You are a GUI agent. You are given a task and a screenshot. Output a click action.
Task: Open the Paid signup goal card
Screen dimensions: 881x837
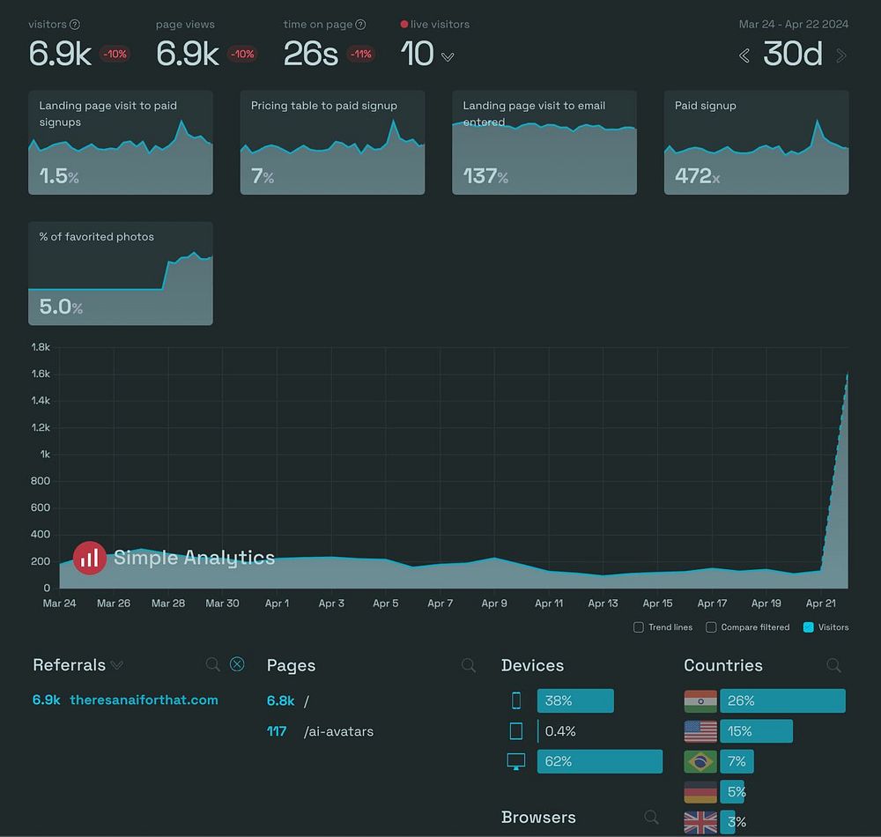point(756,143)
